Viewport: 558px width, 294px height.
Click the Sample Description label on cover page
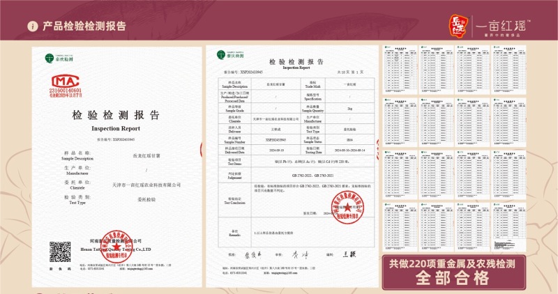point(77,159)
